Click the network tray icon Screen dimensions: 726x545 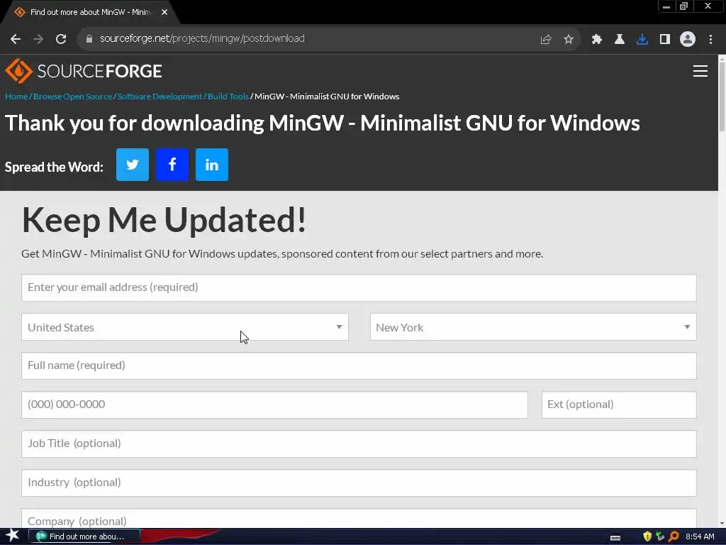[660, 536]
